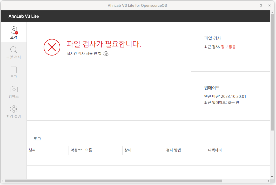Click the scroll left arrow
This screenshot has height=185, width=276.
click(x=3, y=181)
